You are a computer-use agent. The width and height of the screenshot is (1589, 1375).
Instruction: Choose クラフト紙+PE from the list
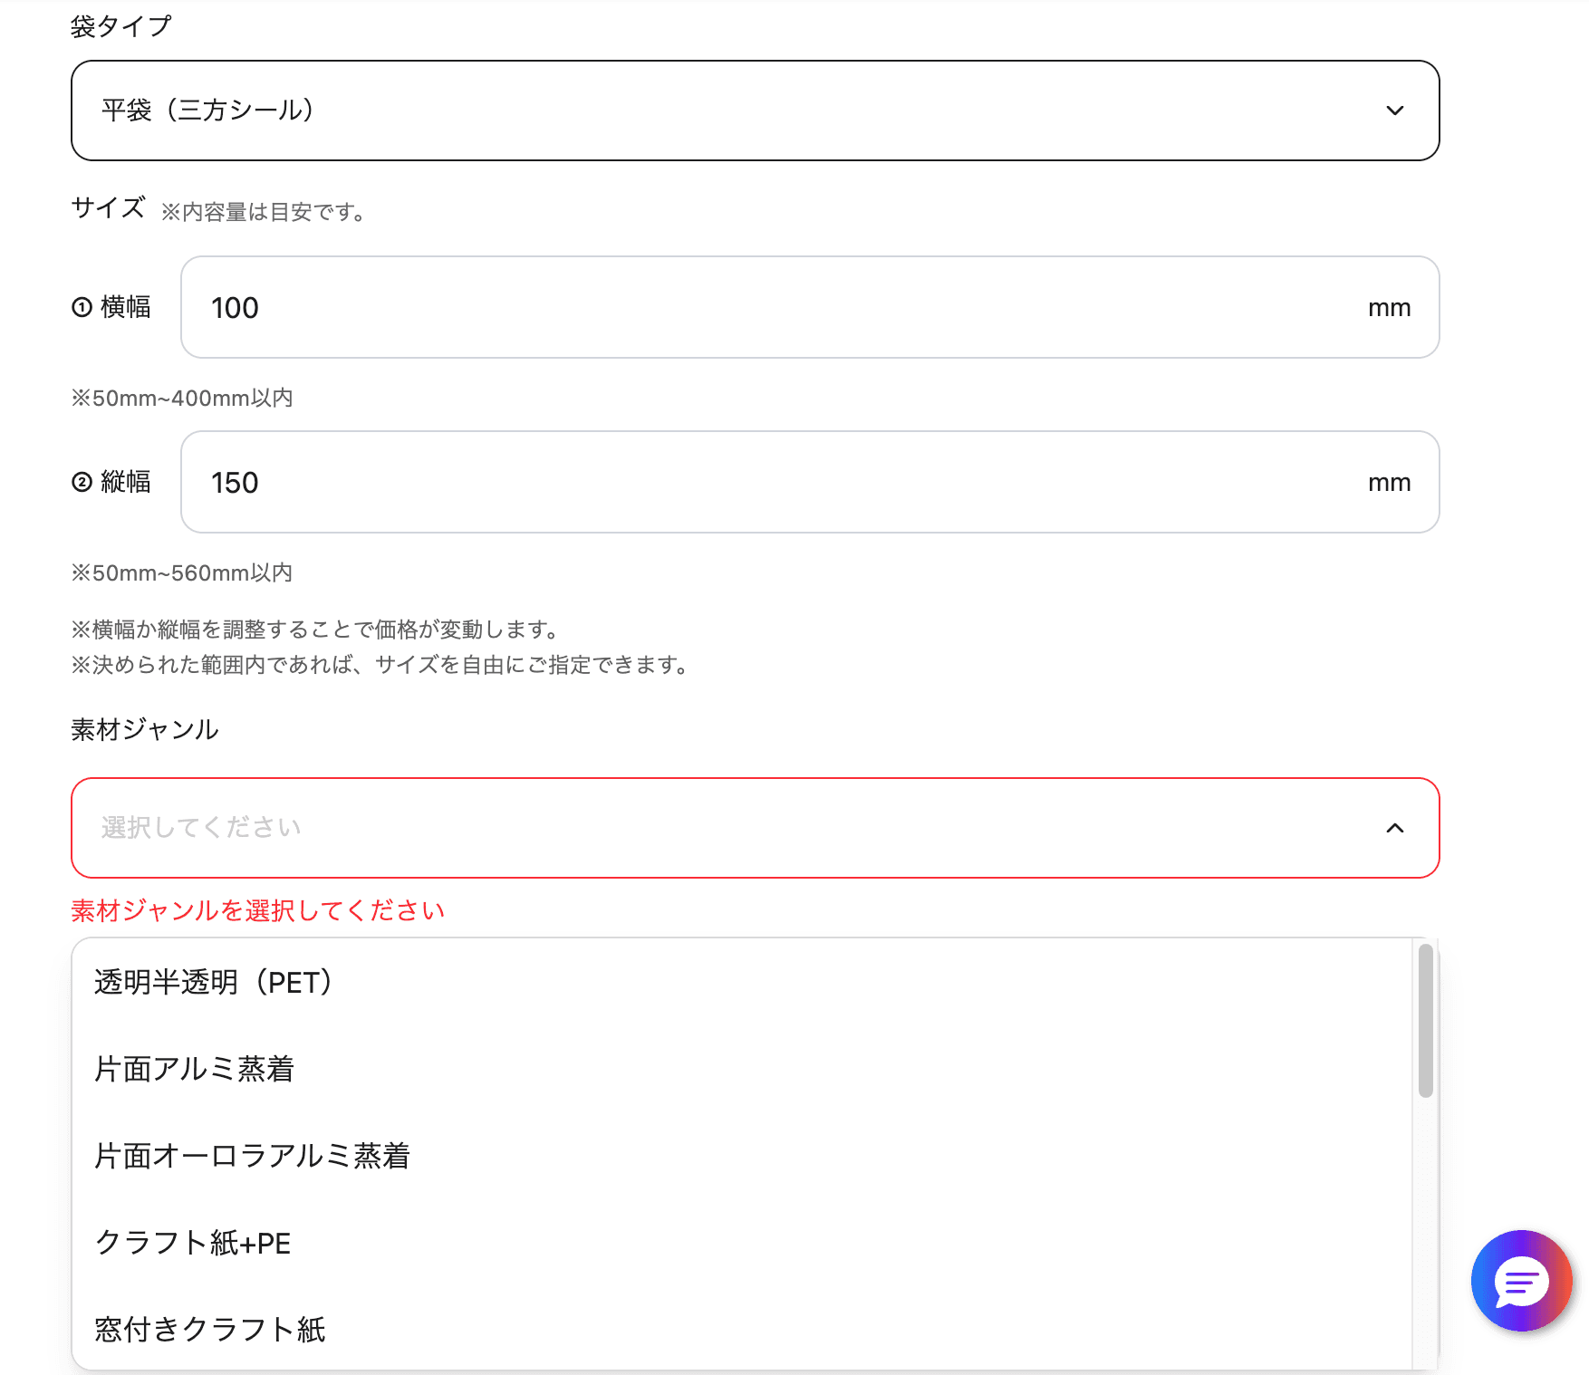pos(192,1243)
